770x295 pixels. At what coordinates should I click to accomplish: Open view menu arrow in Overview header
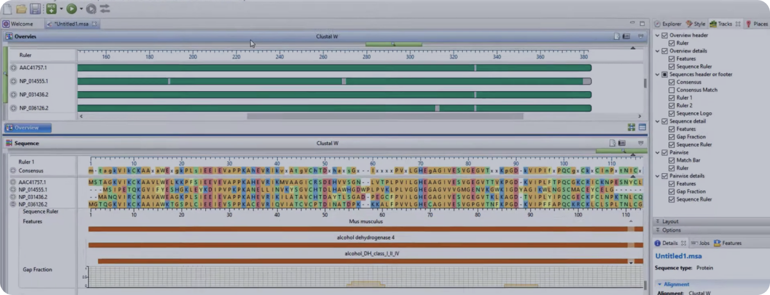[640, 37]
